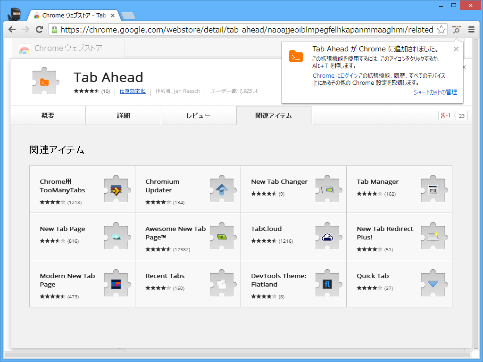Click the Tab Ahead toolbar extension icon
Image resolution: width=483 pixels, height=362 pixels.
(456, 29)
